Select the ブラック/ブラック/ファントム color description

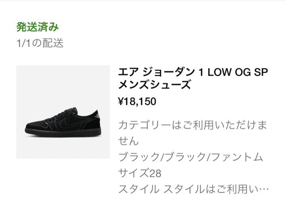[191, 157]
